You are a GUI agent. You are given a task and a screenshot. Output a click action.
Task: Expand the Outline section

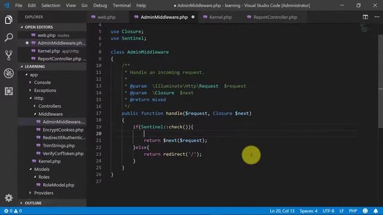point(52,203)
